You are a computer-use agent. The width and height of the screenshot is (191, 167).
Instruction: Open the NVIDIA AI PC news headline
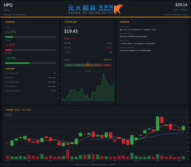point(135,50)
